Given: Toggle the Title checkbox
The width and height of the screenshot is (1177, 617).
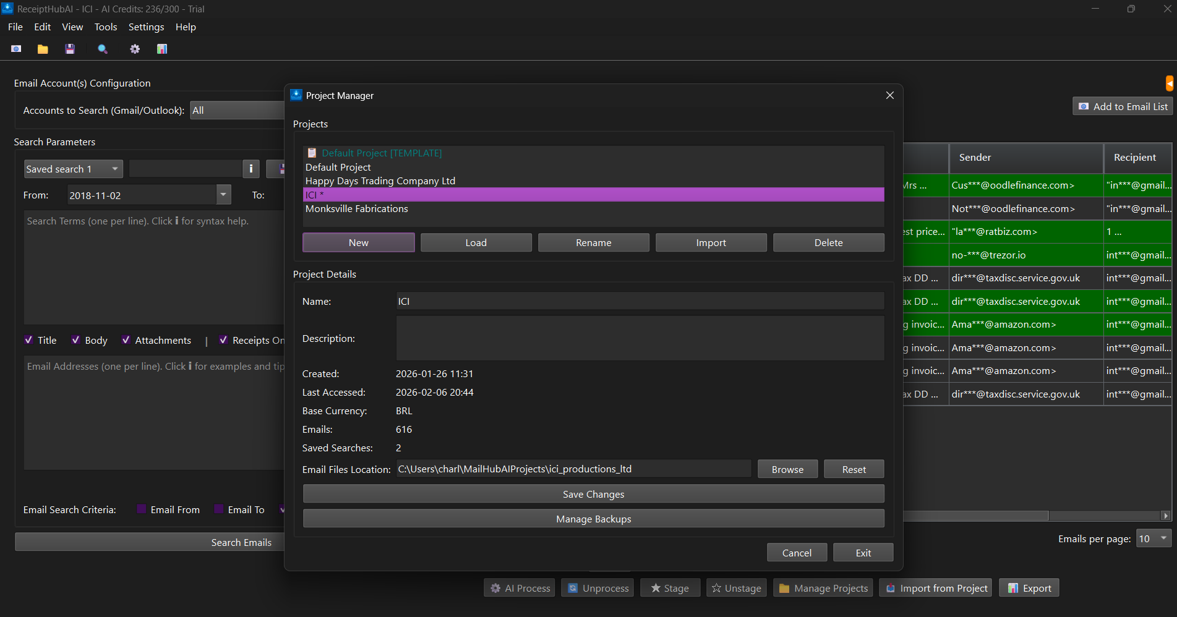Looking at the screenshot, I should coord(29,340).
